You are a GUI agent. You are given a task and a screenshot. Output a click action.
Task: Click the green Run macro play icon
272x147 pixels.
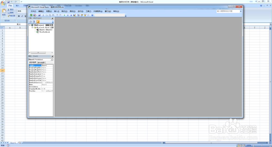click(64, 15)
